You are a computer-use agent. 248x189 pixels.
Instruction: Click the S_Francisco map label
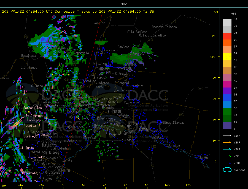click(108, 50)
